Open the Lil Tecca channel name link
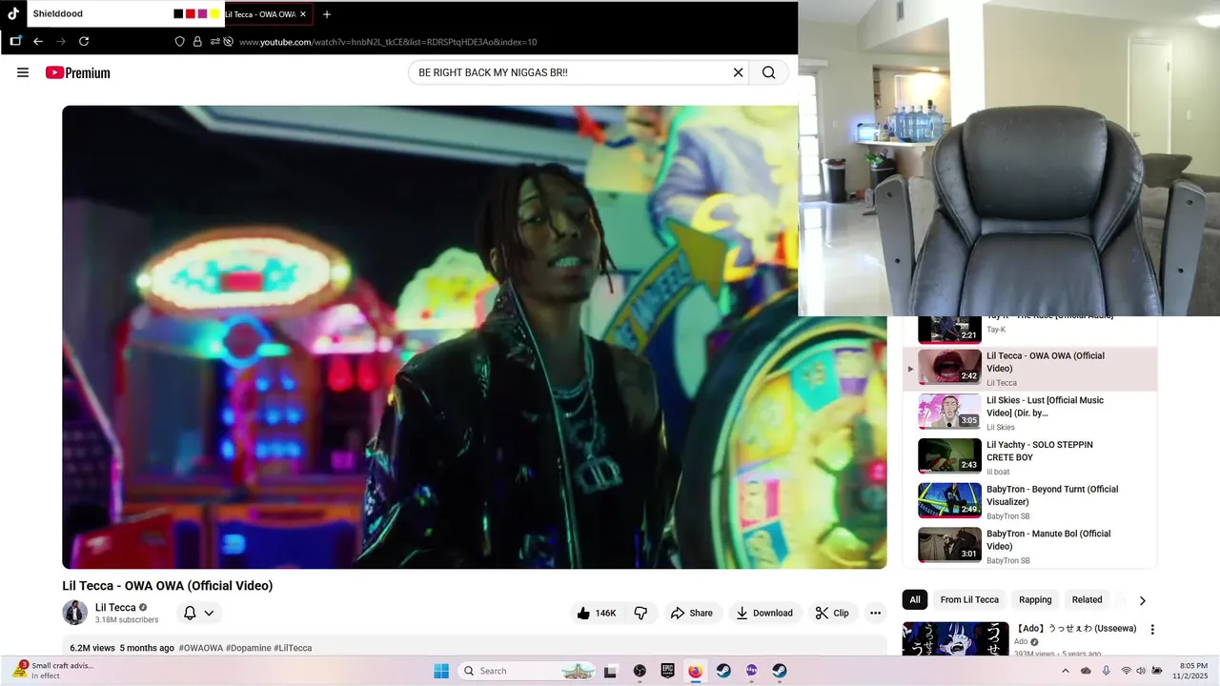This screenshot has width=1220, height=686. 115,607
